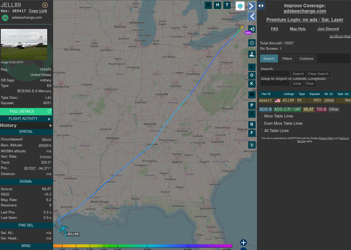The image size is (351, 250).
Task: Toggle the U map button
Action: point(208,5)
